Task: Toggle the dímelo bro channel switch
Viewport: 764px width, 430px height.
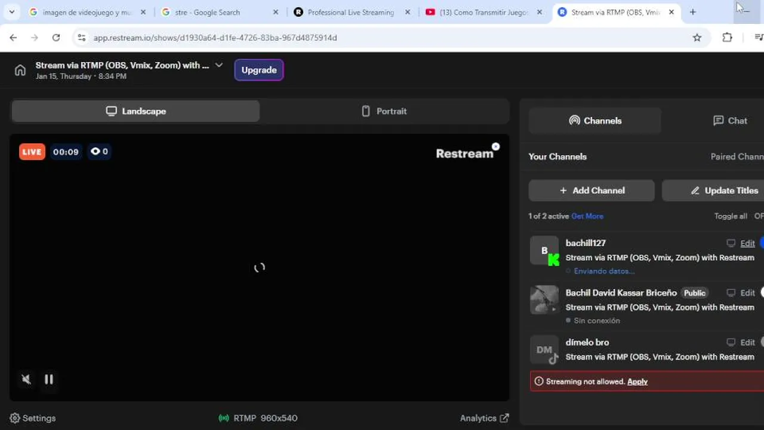Action: click(762, 342)
